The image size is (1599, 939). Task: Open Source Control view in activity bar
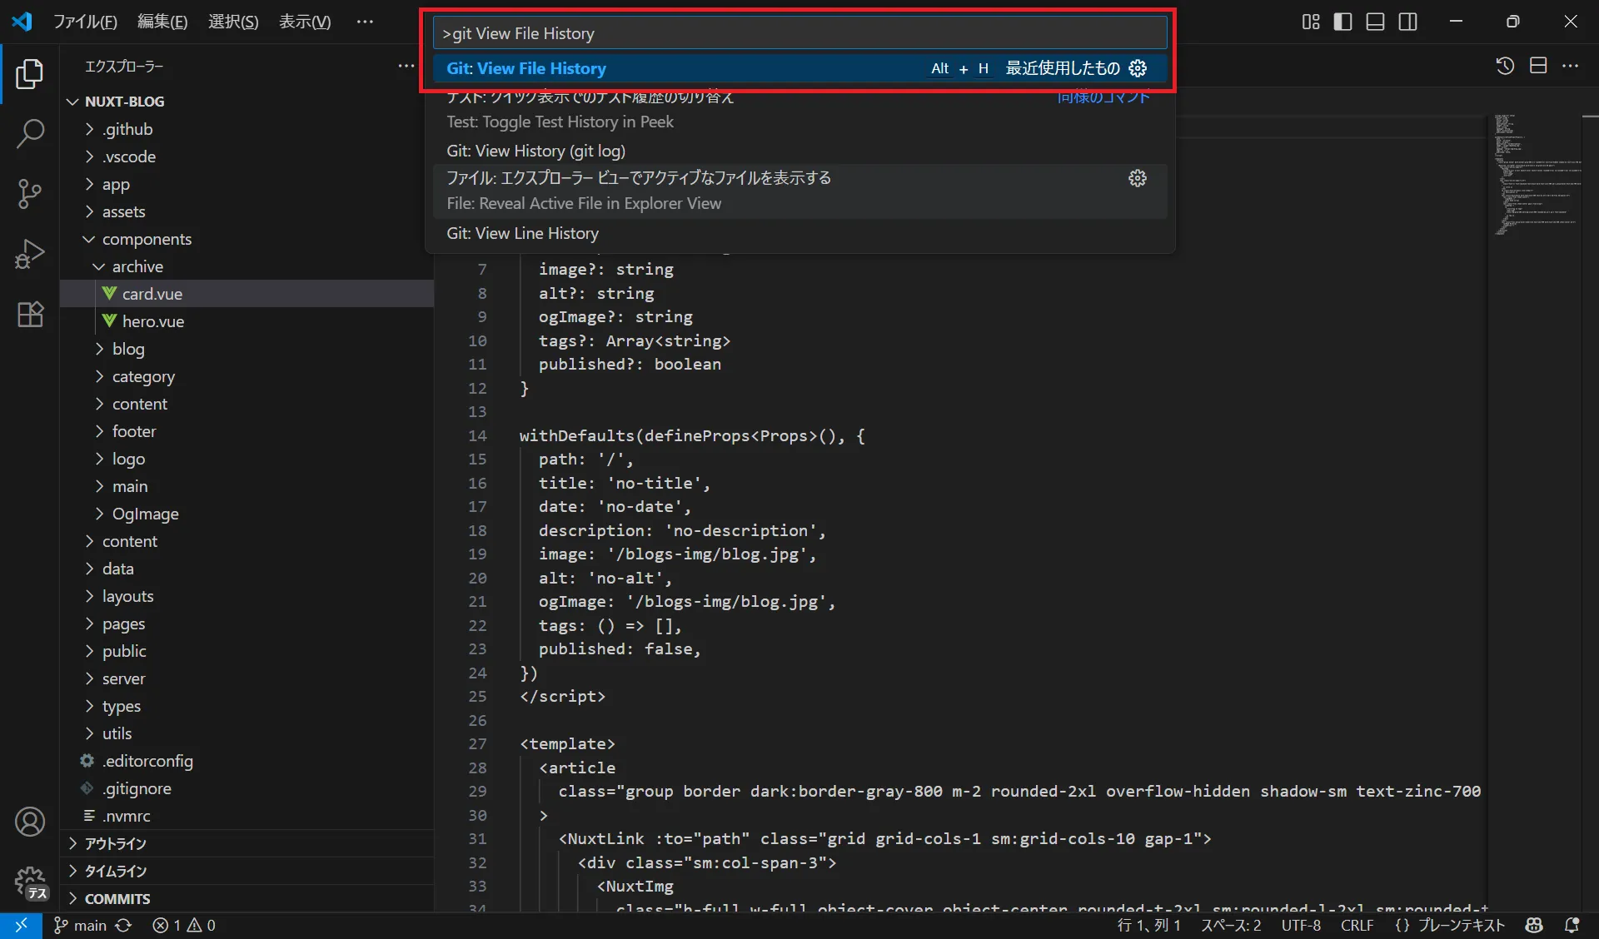30,194
